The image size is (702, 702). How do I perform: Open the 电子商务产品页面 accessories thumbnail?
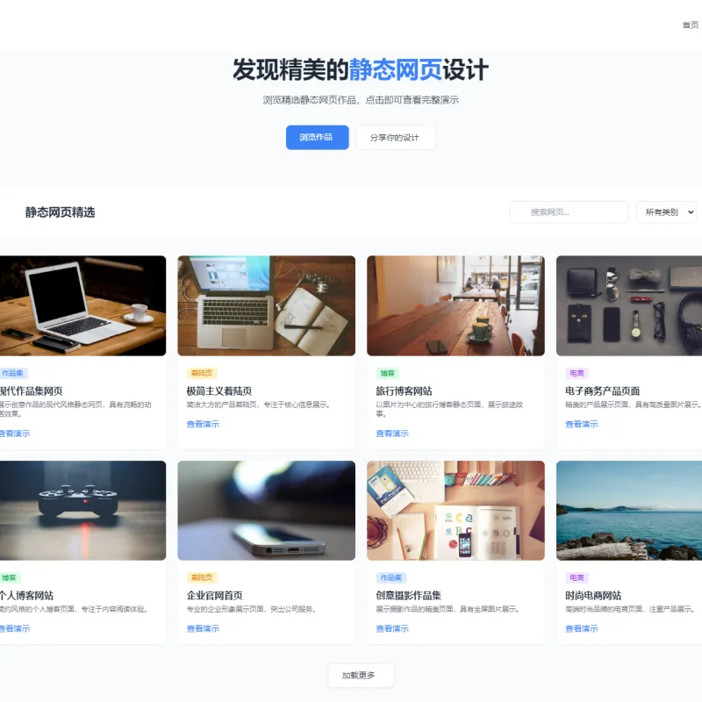629,305
